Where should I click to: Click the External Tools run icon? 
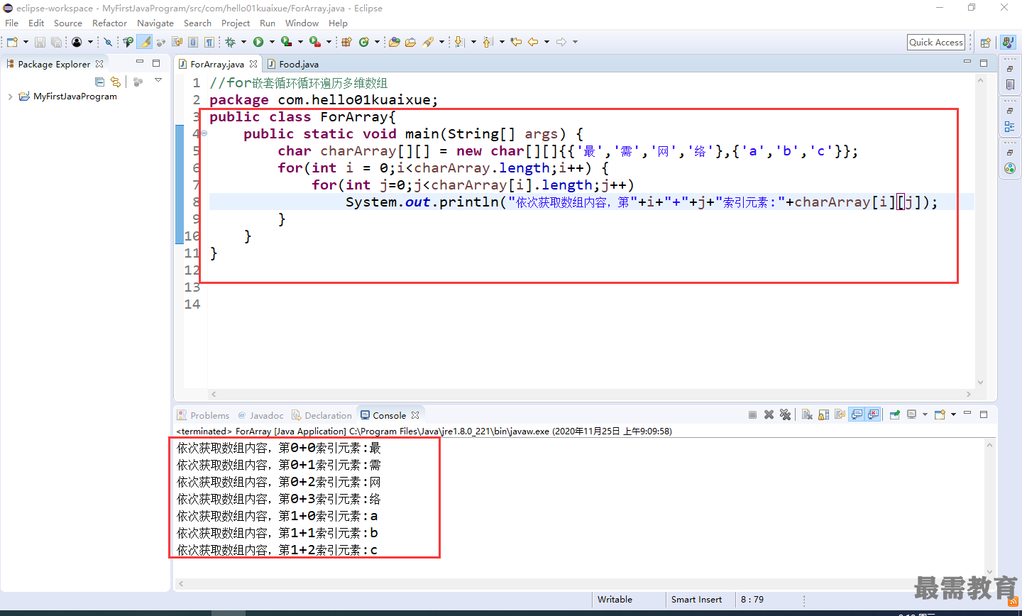[x=314, y=42]
